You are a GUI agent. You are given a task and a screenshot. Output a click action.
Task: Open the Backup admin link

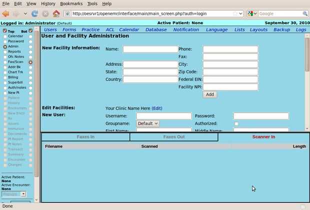pos(281,29)
